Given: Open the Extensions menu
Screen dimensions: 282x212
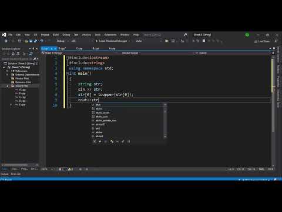Looking at the screenshot, I should tap(110, 35).
